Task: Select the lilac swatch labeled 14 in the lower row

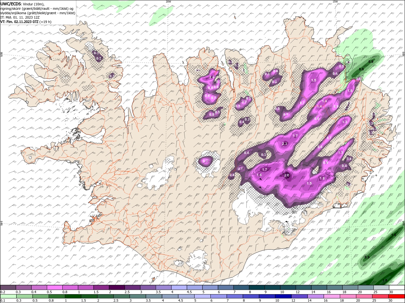Action: coord(315,296)
